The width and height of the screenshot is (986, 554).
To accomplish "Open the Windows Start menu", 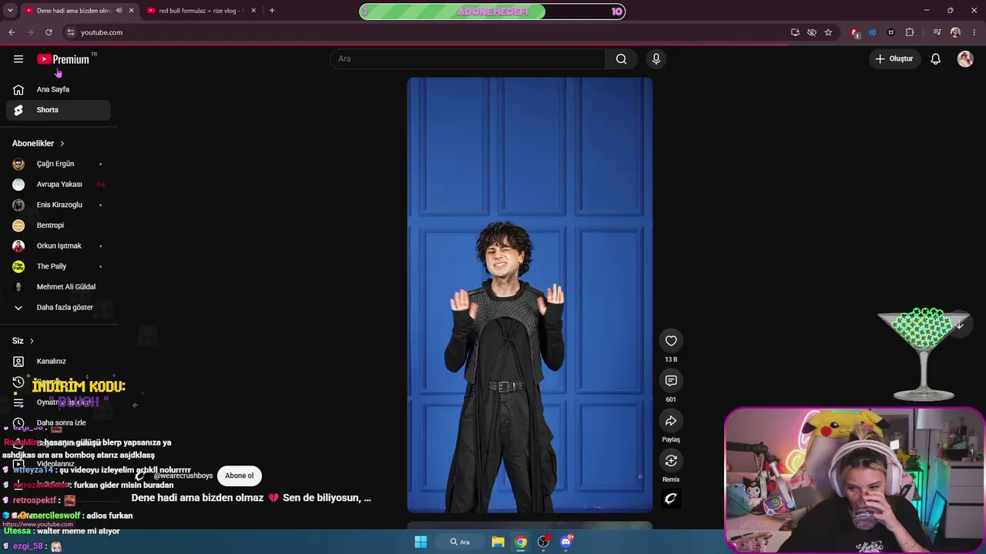I will pos(421,542).
